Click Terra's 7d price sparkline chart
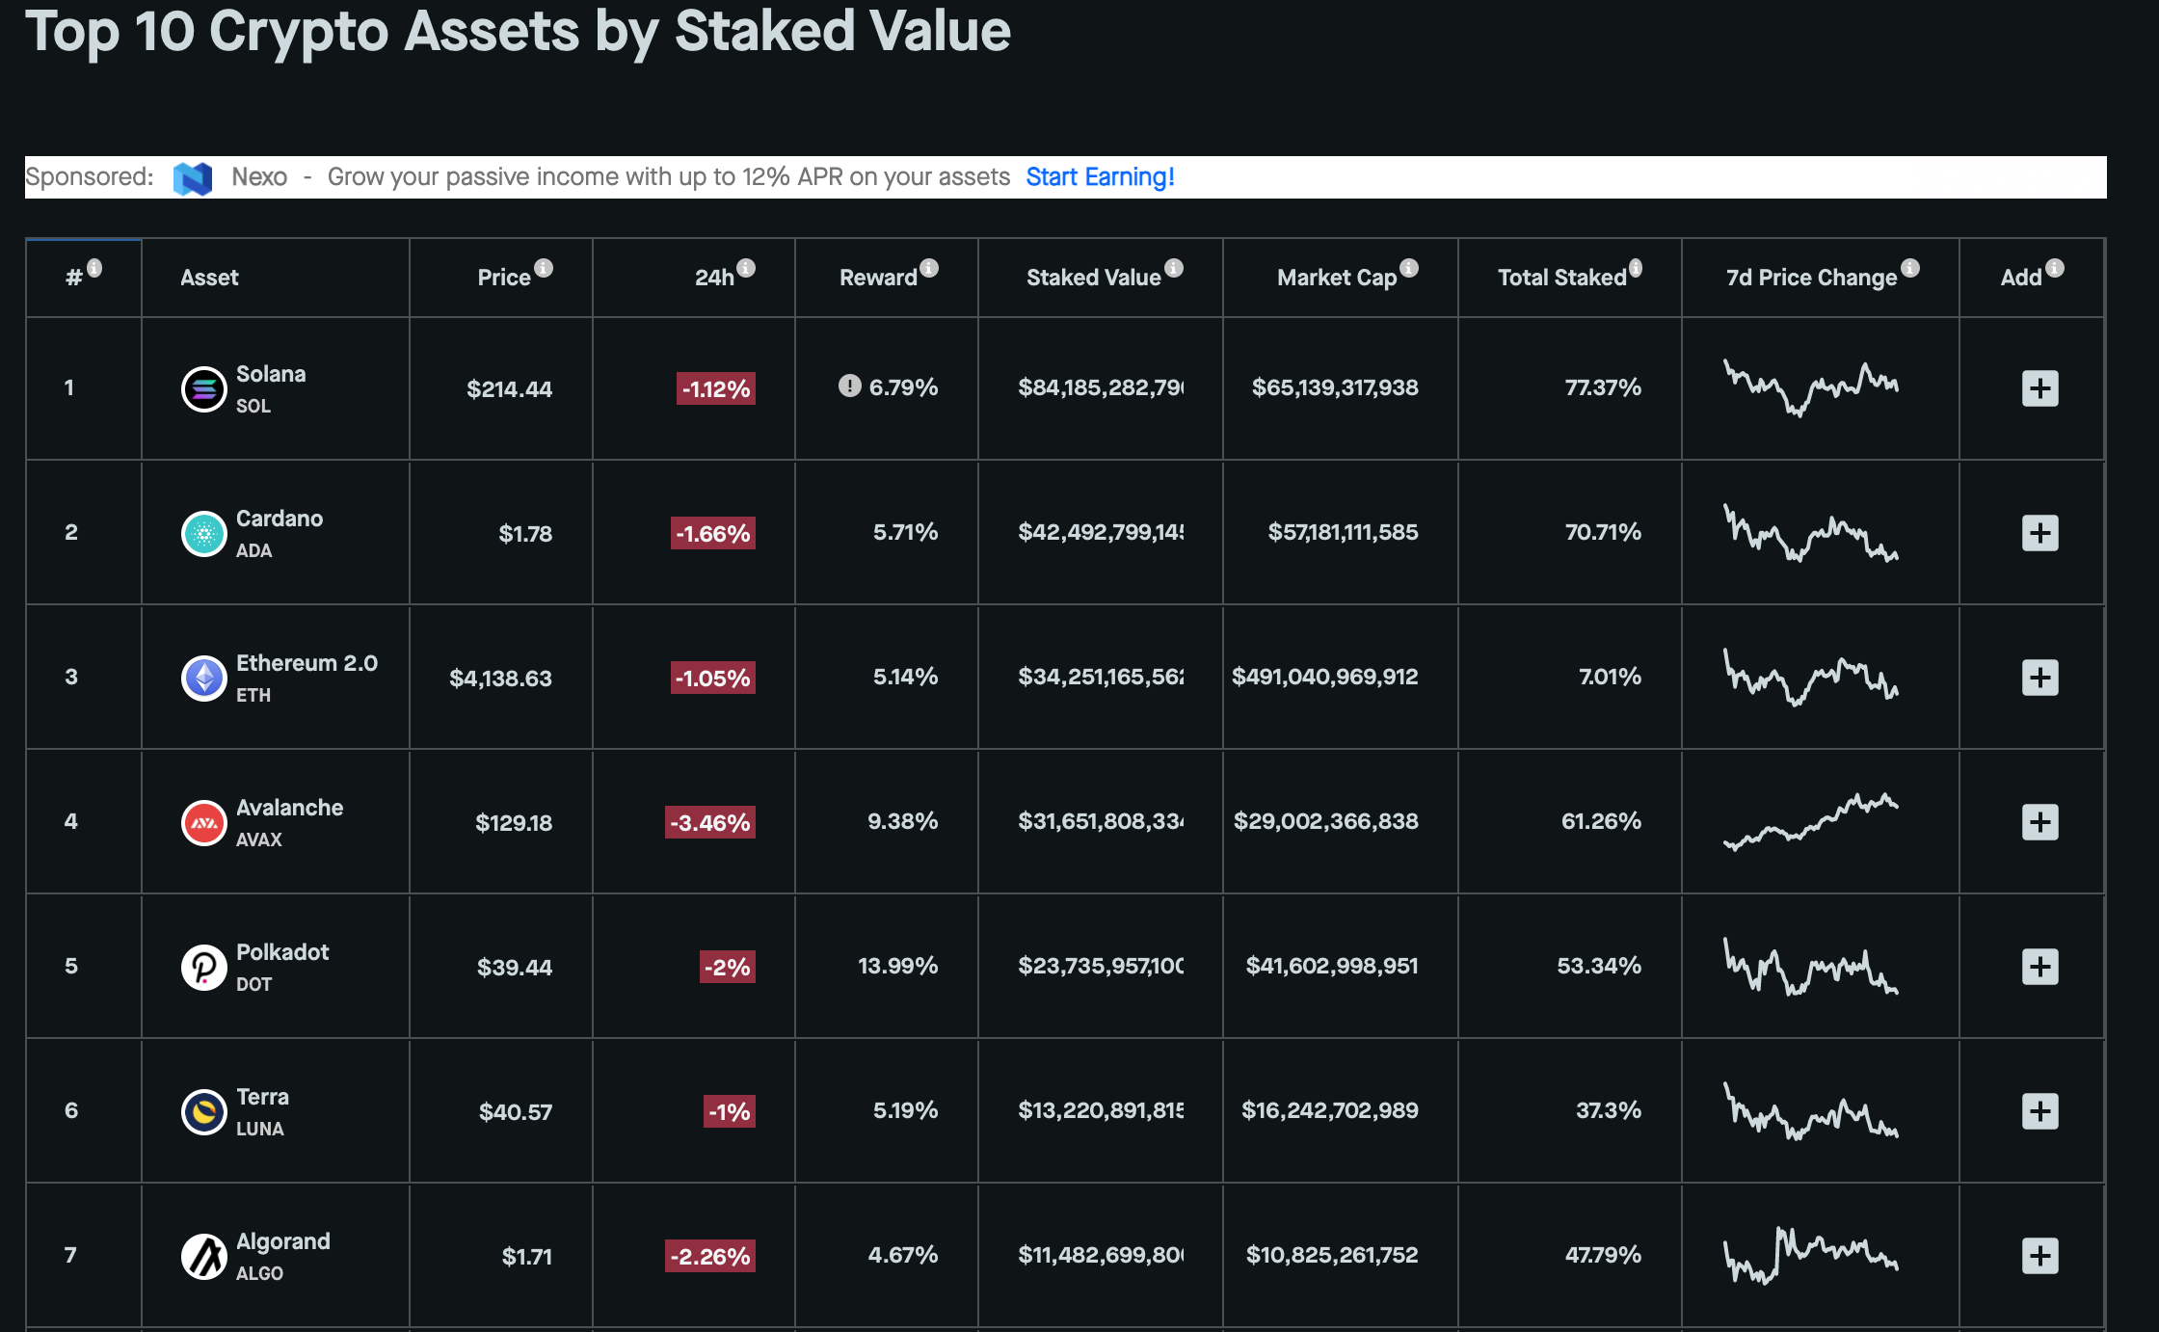The image size is (2159, 1332). pos(1811,1111)
